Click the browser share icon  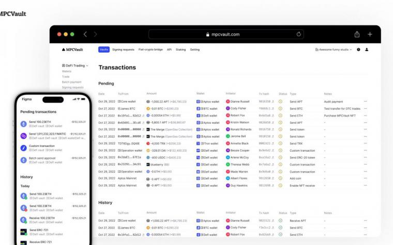(357, 34)
